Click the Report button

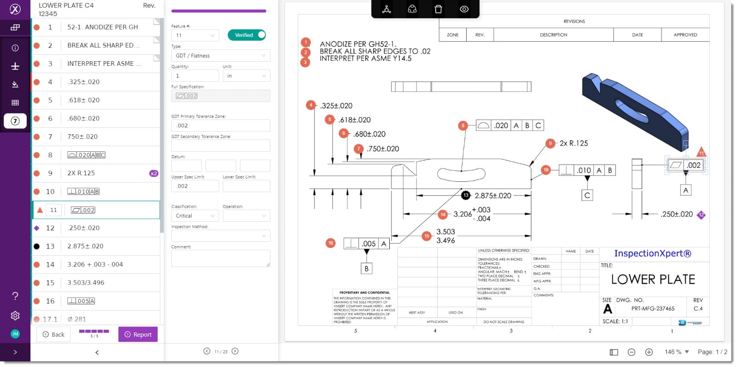tap(138, 334)
